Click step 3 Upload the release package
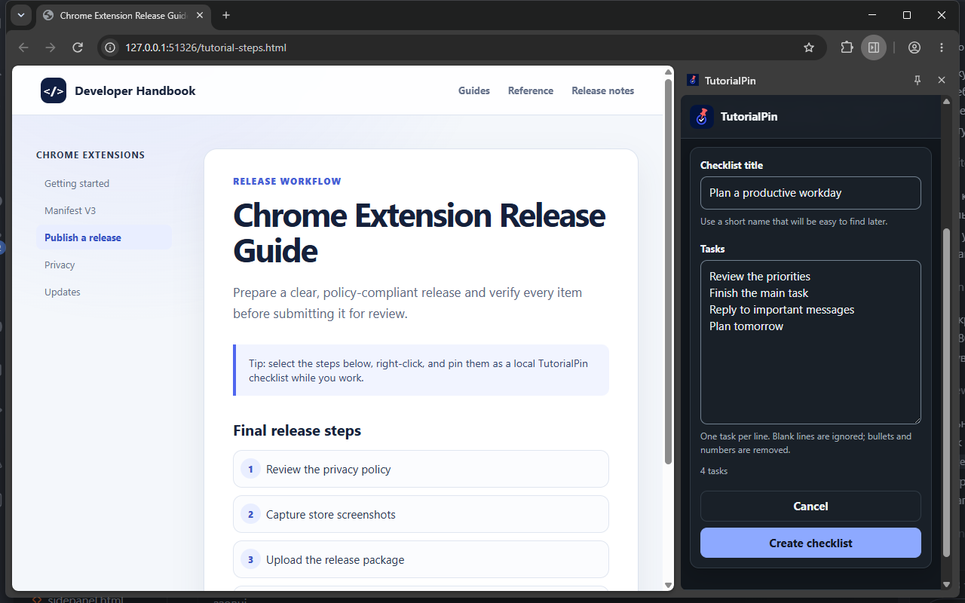Image resolution: width=965 pixels, height=603 pixels. (421, 559)
